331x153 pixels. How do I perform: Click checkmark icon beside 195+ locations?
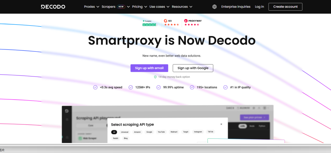click(192, 87)
